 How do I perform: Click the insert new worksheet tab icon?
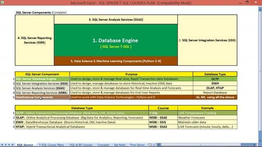150,145
